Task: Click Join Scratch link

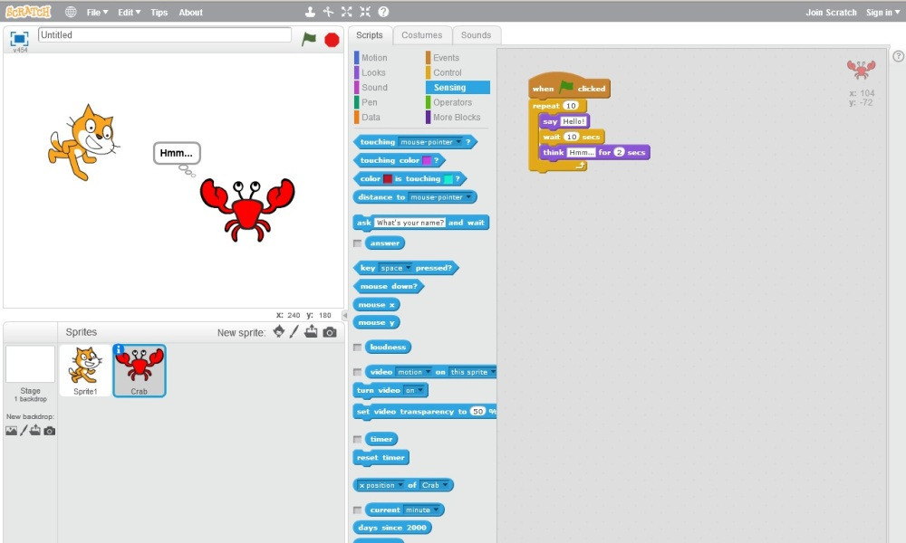Action: [x=831, y=12]
